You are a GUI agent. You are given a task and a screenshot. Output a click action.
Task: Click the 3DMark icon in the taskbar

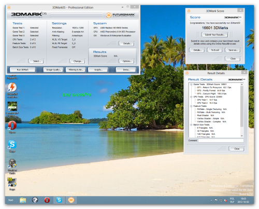[71, 200]
